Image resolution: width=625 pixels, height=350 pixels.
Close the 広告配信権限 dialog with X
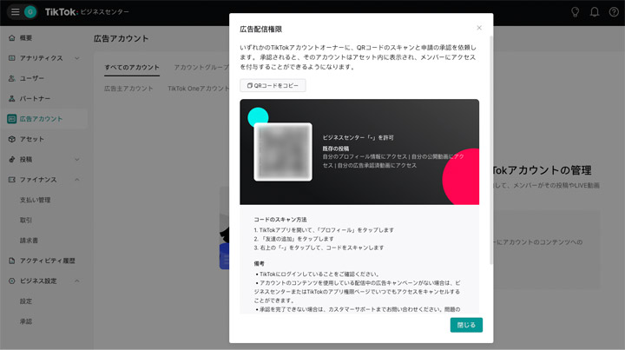479,28
